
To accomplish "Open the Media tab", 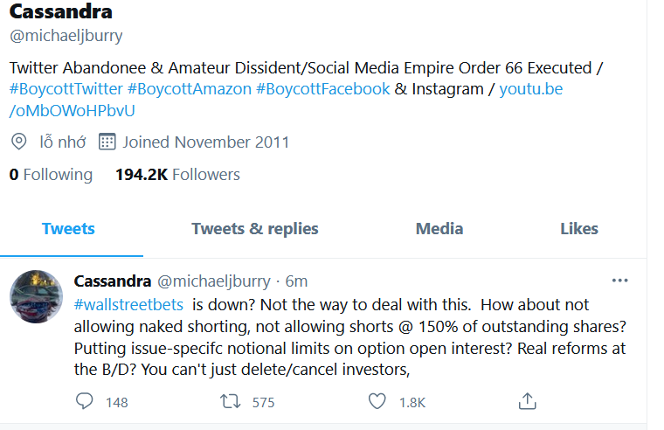I will pyautogui.click(x=439, y=229).
